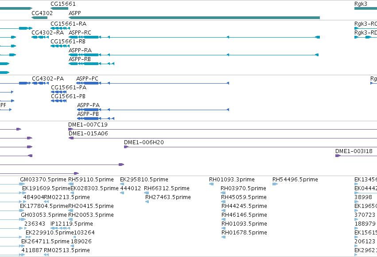Open the ASPP-PC protein feature
The height and width of the screenshot is (257, 377).
point(153,83)
